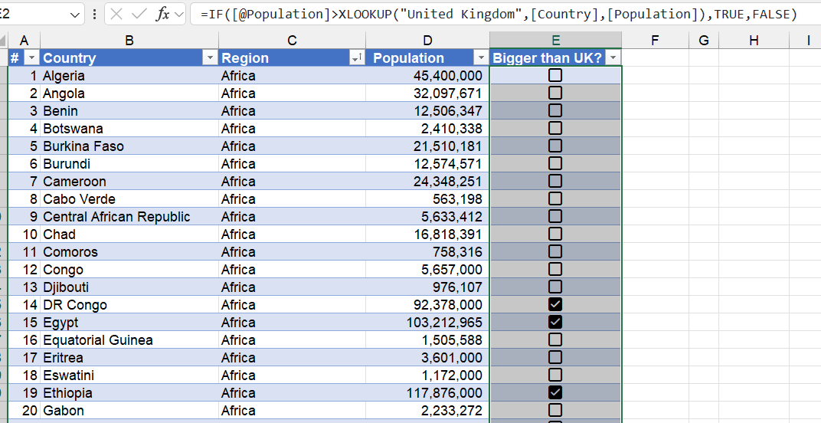Uncheck the DR Congo checkbox
This screenshot has height=423, width=821.
[x=555, y=304]
